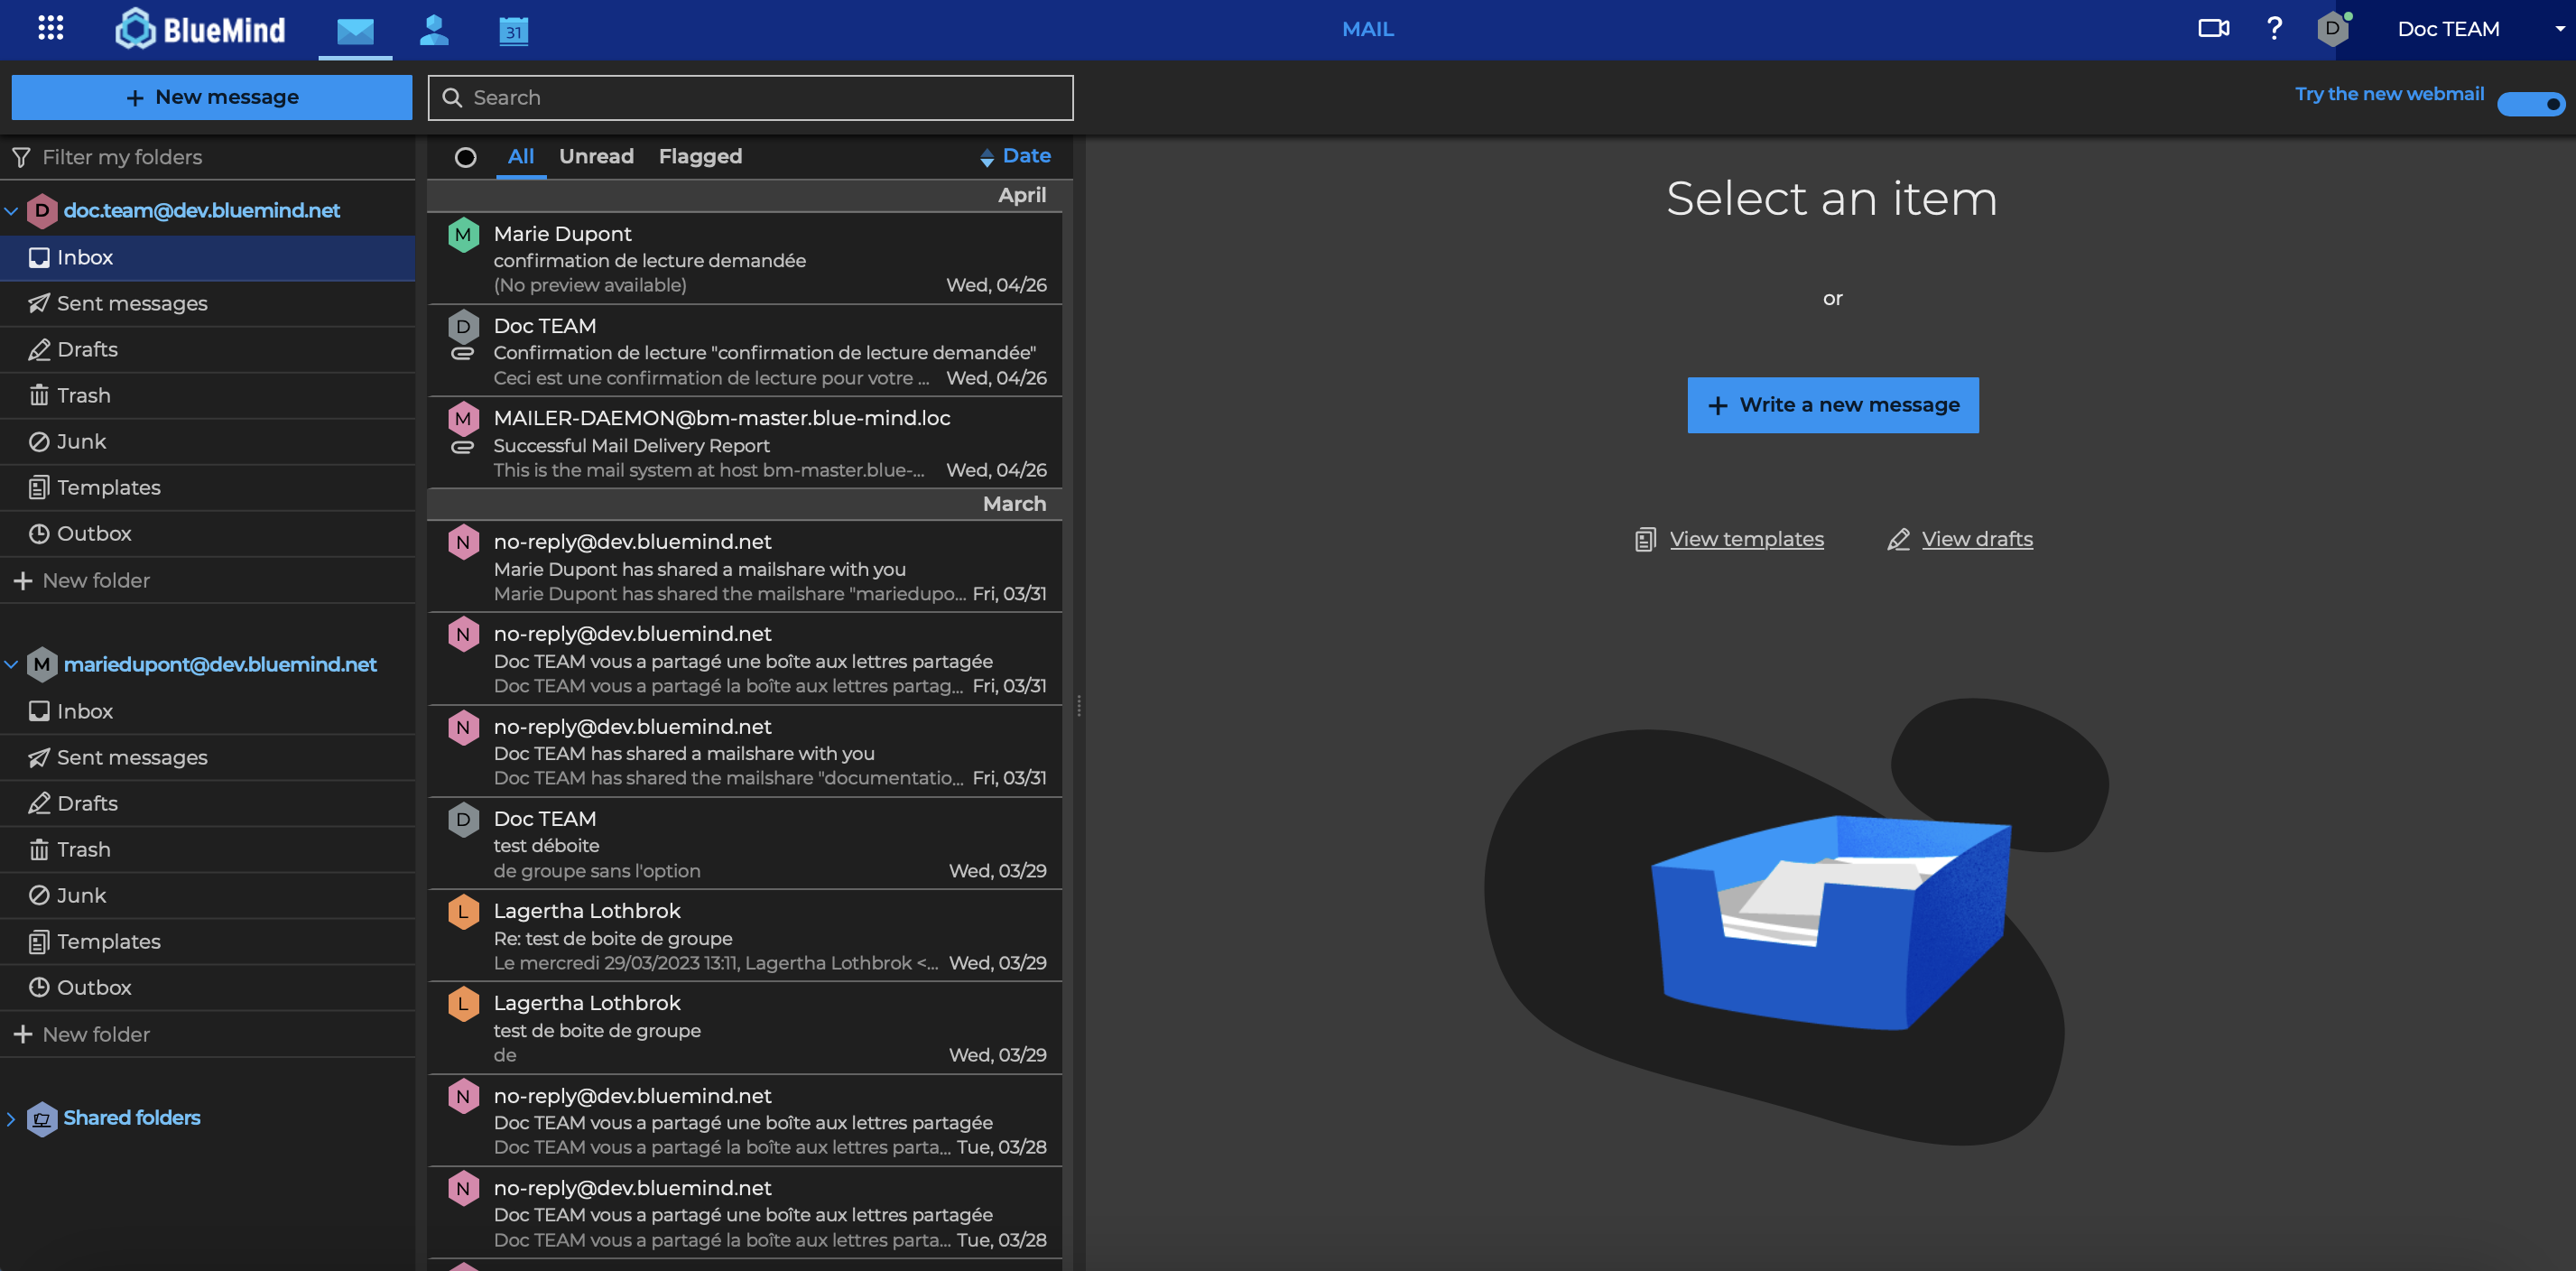This screenshot has height=1271, width=2576.
Task: Expand the Shared folders section
Action: tap(11, 1118)
